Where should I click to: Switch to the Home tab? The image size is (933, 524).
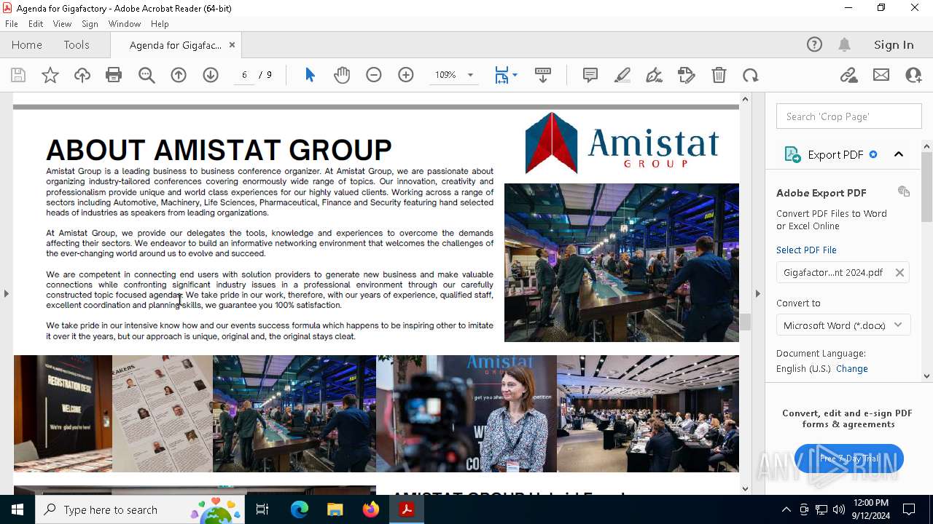pos(27,44)
